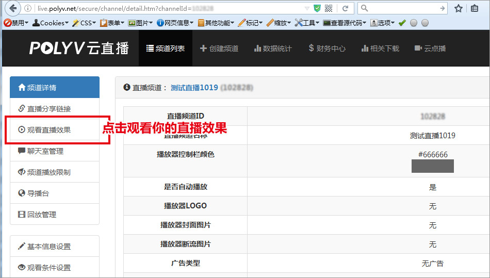Click the 测试直播1019 channel link
Screen dimensions: 490x278
[x=194, y=88]
